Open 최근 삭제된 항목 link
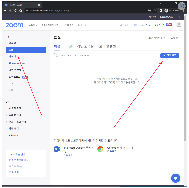This screenshot has height=188, width=189. pyautogui.click(x=157, y=38)
